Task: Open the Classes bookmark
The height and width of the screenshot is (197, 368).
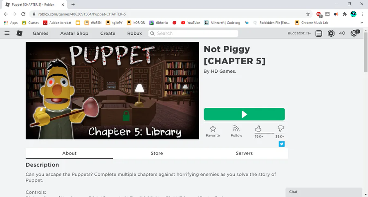Action: coord(30,23)
